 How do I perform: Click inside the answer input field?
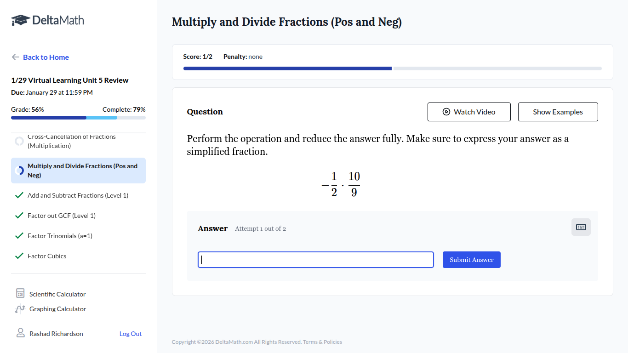315,260
